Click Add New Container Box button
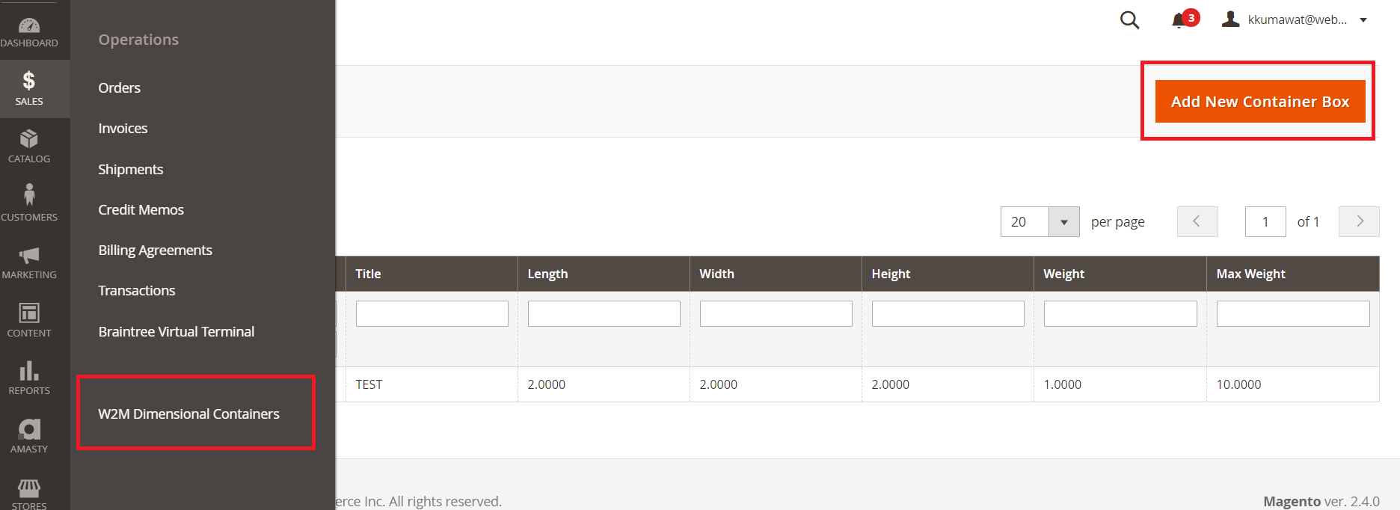 coord(1259,102)
